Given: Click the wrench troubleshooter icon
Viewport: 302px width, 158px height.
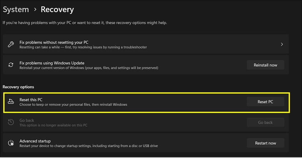Looking at the screenshot, I should coord(11,45).
